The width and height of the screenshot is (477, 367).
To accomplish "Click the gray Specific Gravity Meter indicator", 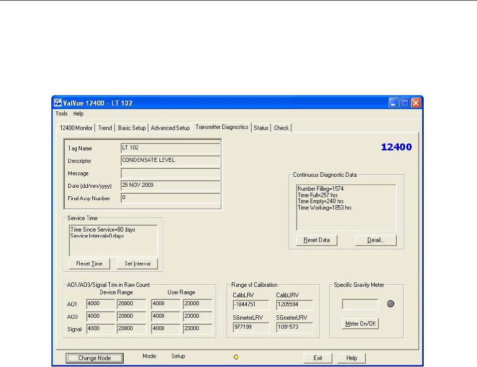I will [391, 303].
